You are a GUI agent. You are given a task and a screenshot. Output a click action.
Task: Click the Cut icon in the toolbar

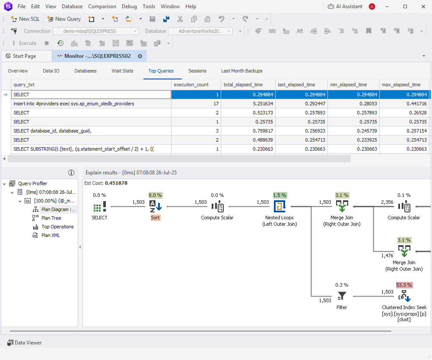180,19
